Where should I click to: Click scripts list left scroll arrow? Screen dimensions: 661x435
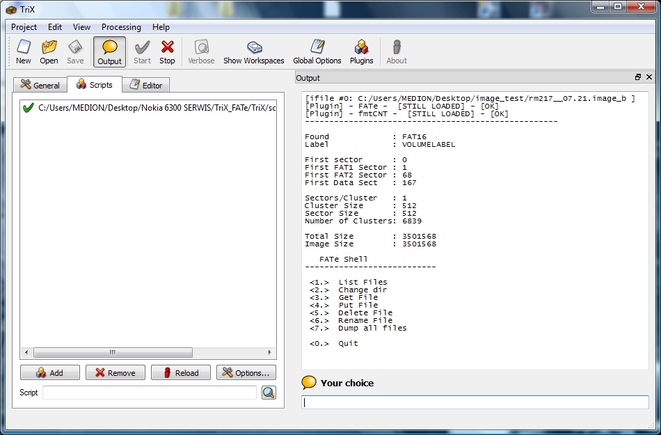(26, 352)
